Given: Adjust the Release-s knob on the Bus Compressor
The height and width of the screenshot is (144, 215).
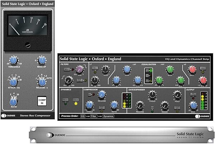Looking at the screenshot, I should tap(42, 82).
